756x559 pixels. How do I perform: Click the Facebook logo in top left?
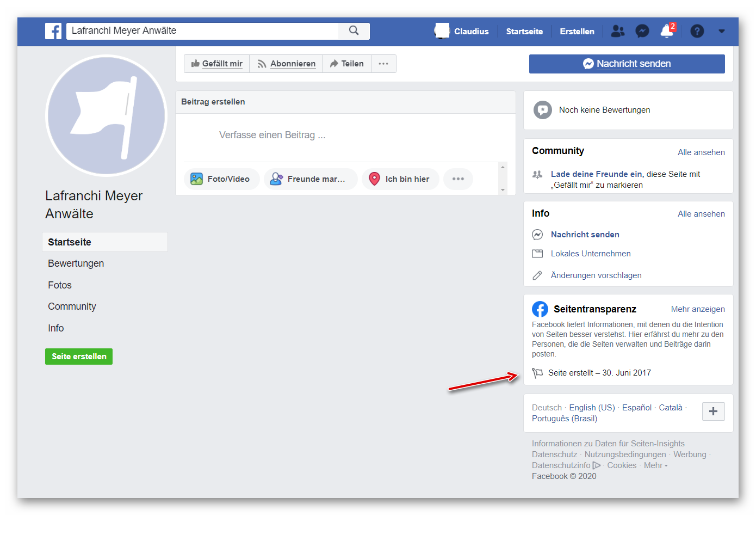(53, 31)
